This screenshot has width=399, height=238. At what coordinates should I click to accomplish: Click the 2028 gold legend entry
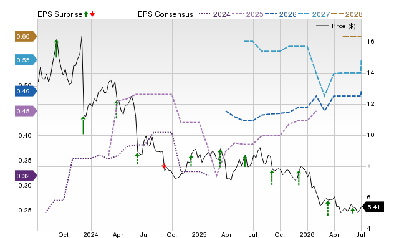point(347,14)
